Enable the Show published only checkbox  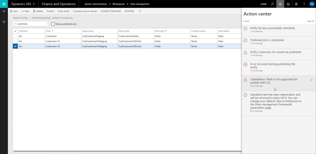[53, 24]
